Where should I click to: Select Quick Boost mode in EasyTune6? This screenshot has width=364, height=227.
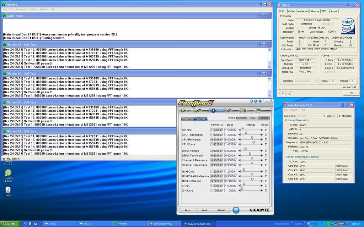(x=241, y=118)
